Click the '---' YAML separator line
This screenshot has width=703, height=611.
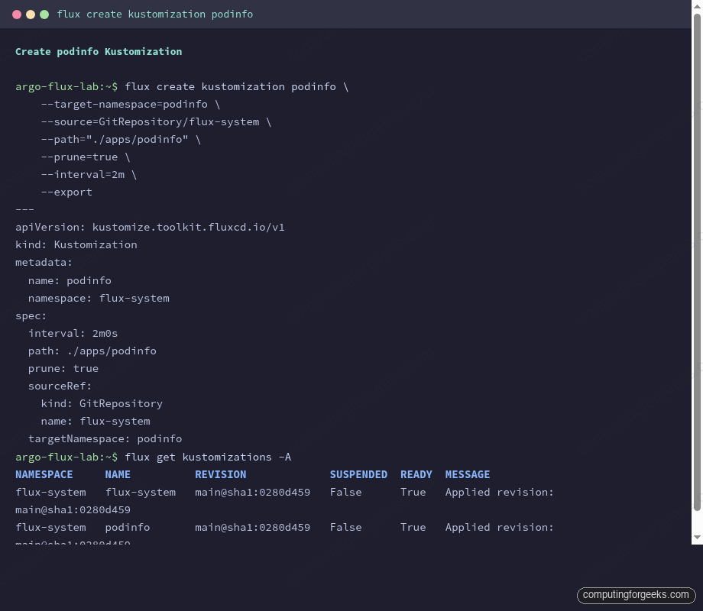coord(24,209)
